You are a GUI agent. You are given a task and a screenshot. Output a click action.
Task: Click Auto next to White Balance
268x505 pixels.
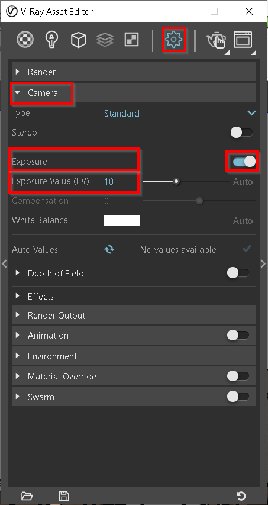click(243, 221)
